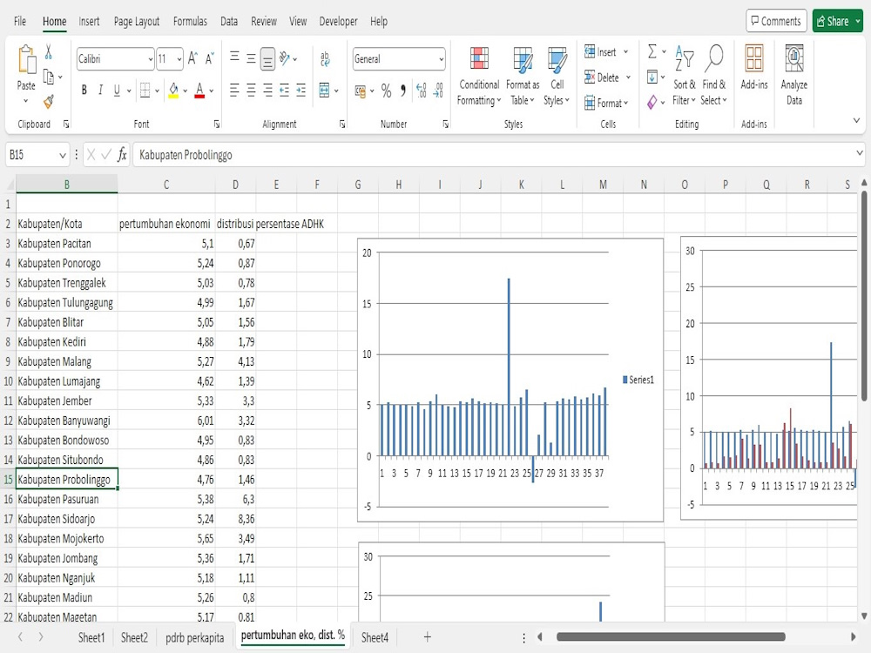871x653 pixels.
Task: Open the Font Color dropdown arrow
Action: point(212,91)
